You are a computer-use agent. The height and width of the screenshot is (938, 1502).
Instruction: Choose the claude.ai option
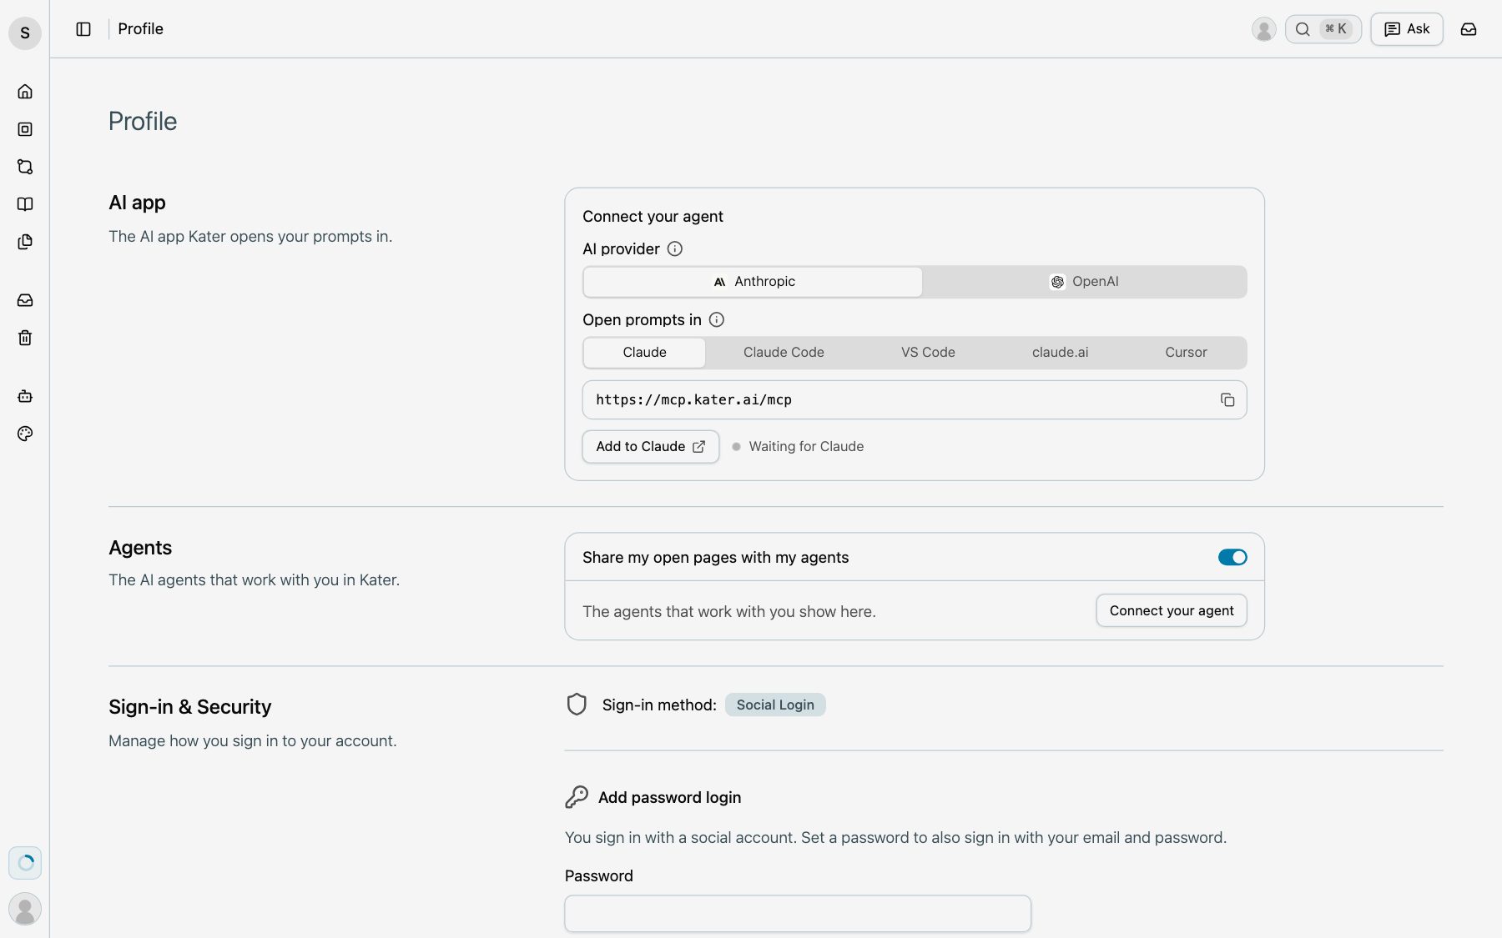[1060, 353]
